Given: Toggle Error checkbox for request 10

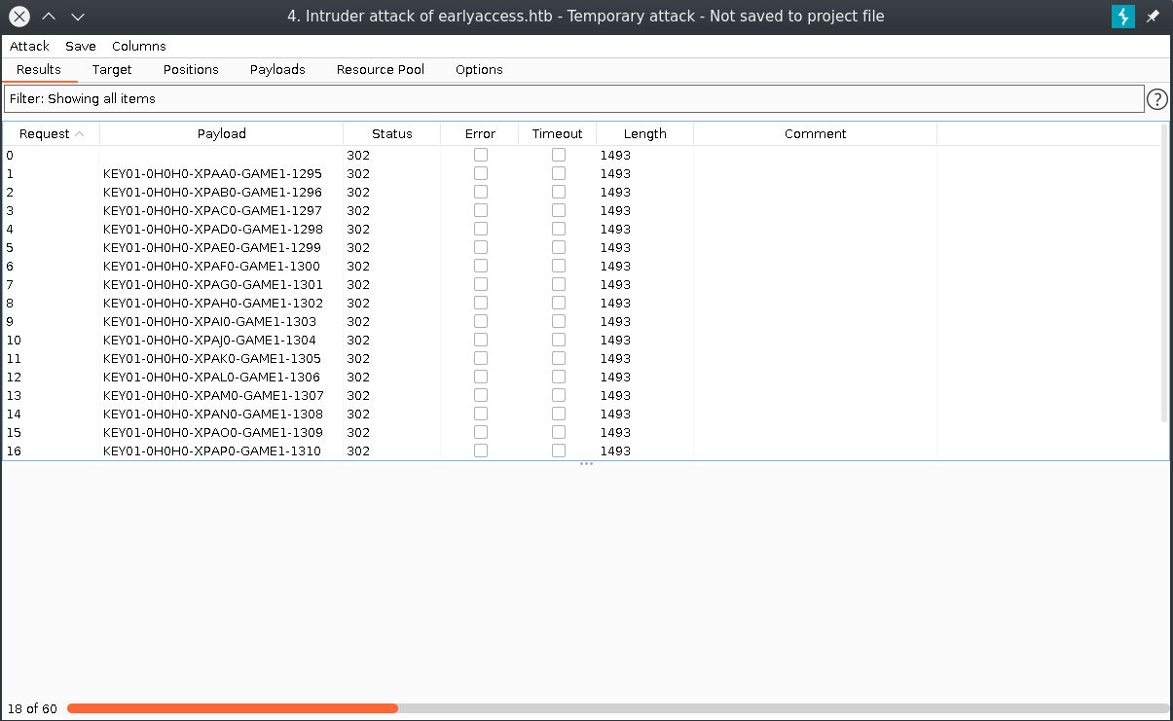Looking at the screenshot, I should [481, 340].
